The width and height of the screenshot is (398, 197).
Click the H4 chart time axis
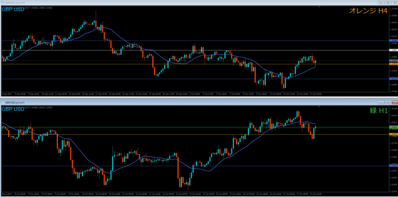[x=155, y=94]
